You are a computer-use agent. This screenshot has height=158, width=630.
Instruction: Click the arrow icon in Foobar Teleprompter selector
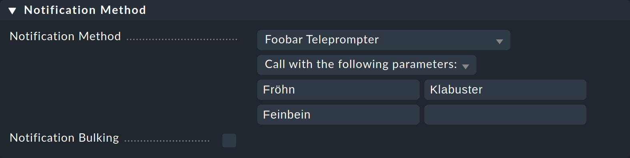click(499, 41)
